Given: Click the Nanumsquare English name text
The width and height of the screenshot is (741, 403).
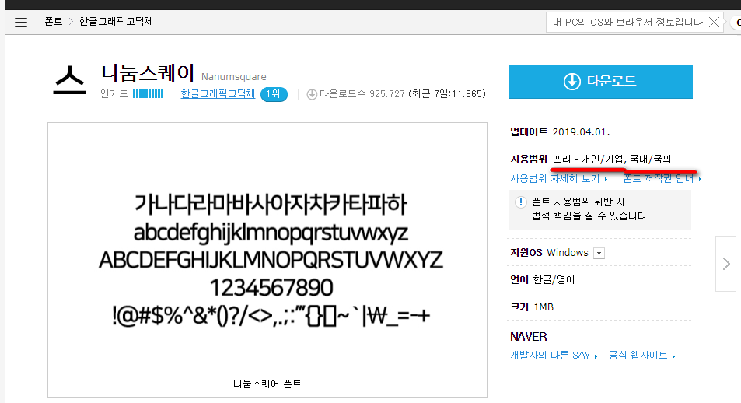Looking at the screenshot, I should (233, 76).
